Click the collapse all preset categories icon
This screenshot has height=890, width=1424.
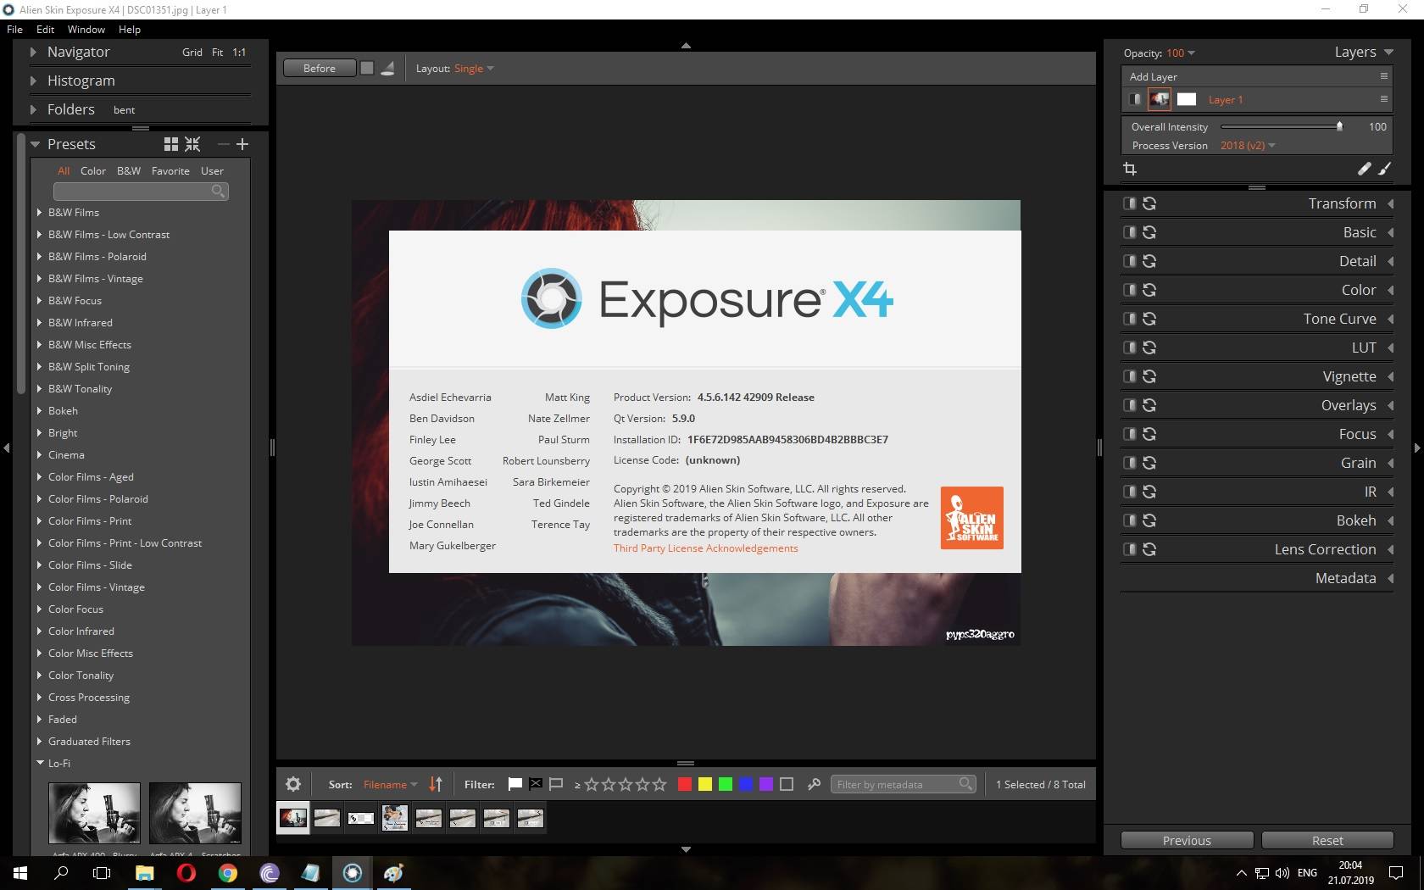click(x=193, y=144)
